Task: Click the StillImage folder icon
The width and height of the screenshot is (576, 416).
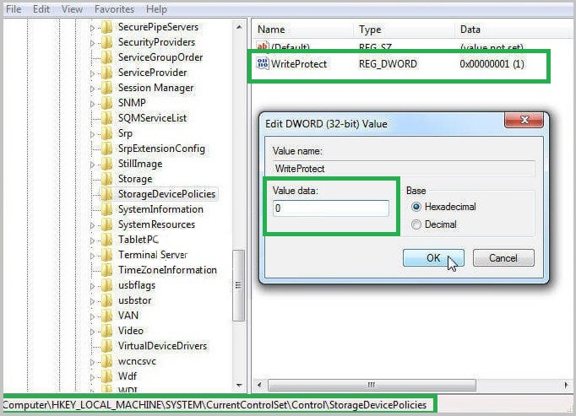Action: click(107, 165)
